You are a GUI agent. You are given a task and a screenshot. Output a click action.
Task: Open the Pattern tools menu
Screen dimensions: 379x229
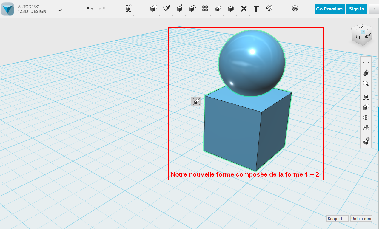point(205,9)
